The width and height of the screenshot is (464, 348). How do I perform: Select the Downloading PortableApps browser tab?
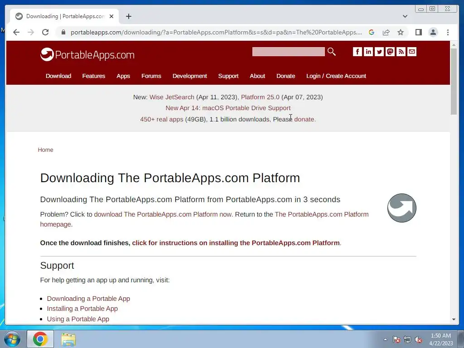64,16
